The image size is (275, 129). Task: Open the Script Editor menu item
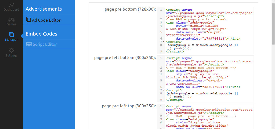tap(45, 44)
